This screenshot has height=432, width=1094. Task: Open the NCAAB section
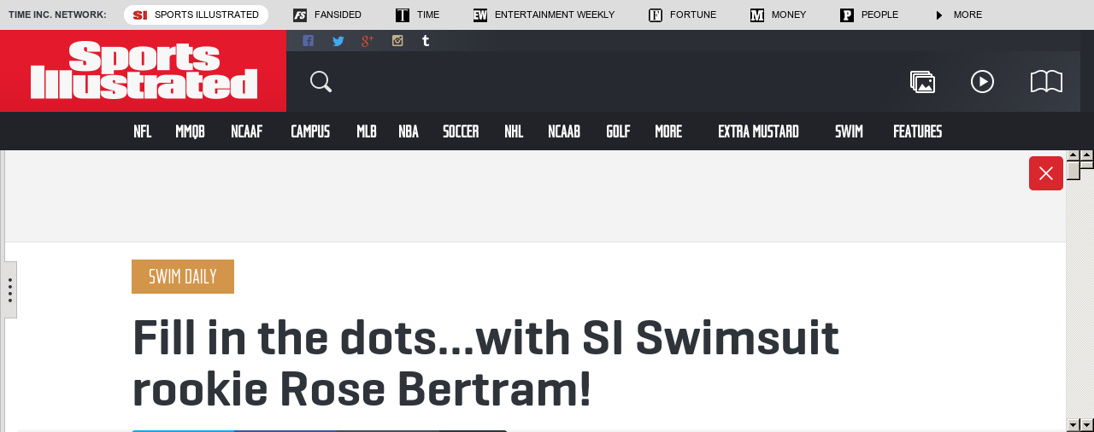click(564, 131)
